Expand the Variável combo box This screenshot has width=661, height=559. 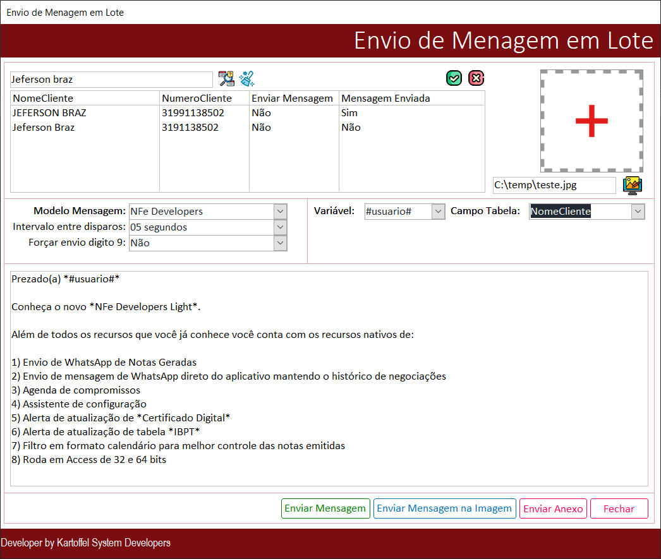point(439,212)
